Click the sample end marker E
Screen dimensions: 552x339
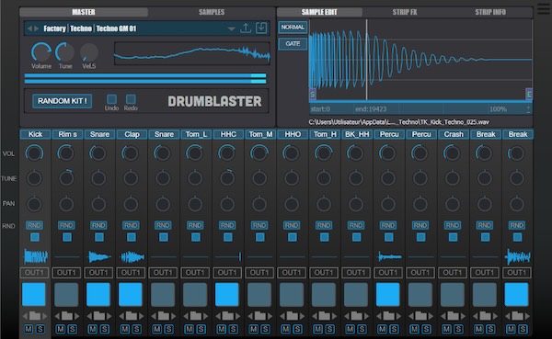pyautogui.click(x=529, y=94)
